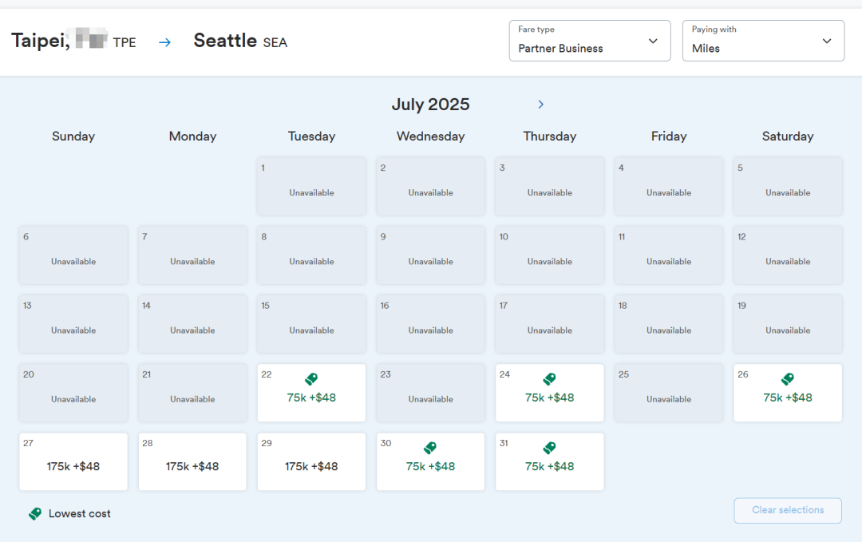Click the unavailable July 25 cell
This screenshot has height=542, width=862.
click(x=668, y=393)
